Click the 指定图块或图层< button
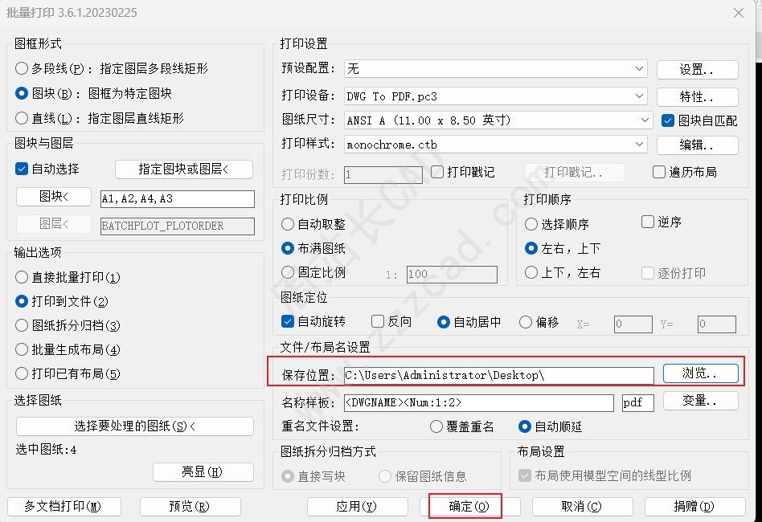762x522 pixels. tap(183, 169)
